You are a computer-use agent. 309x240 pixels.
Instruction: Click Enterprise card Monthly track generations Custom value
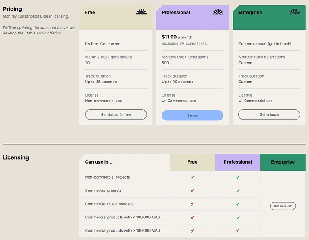(x=245, y=63)
